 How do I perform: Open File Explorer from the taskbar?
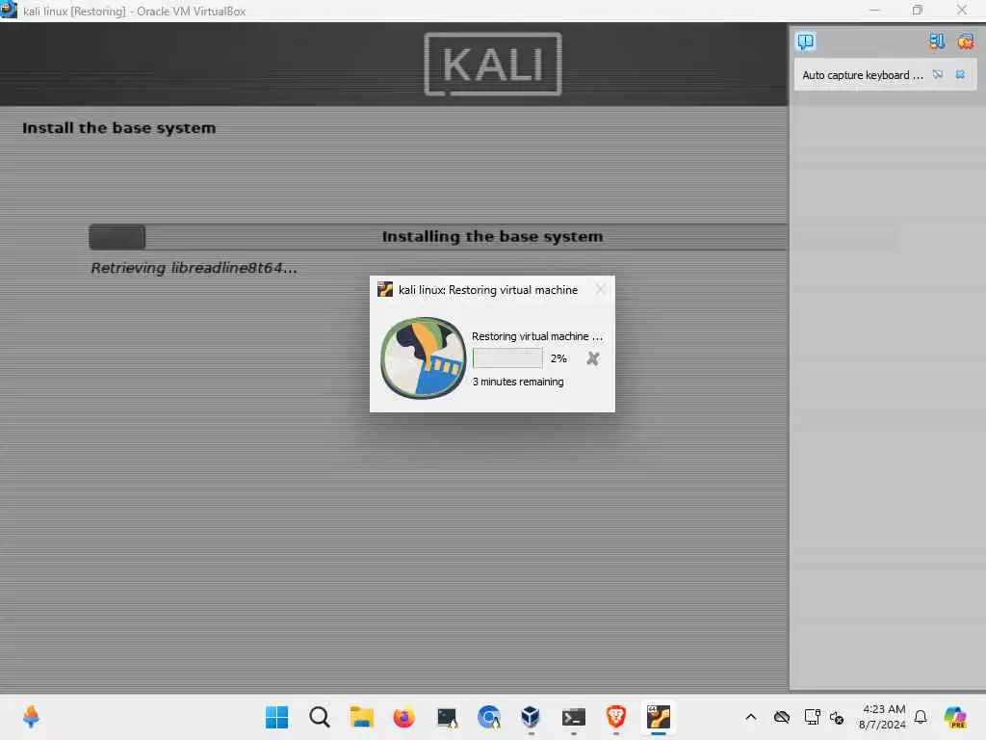(362, 717)
